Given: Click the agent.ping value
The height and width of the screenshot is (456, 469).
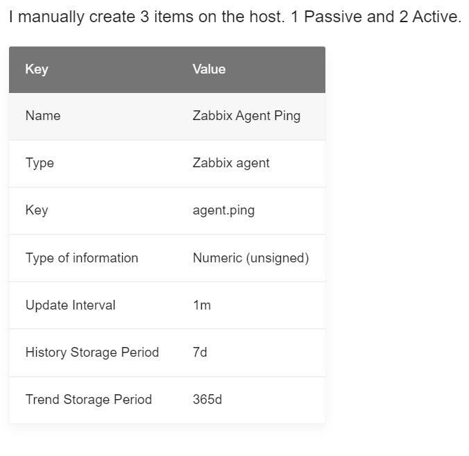Looking at the screenshot, I should tap(223, 210).
